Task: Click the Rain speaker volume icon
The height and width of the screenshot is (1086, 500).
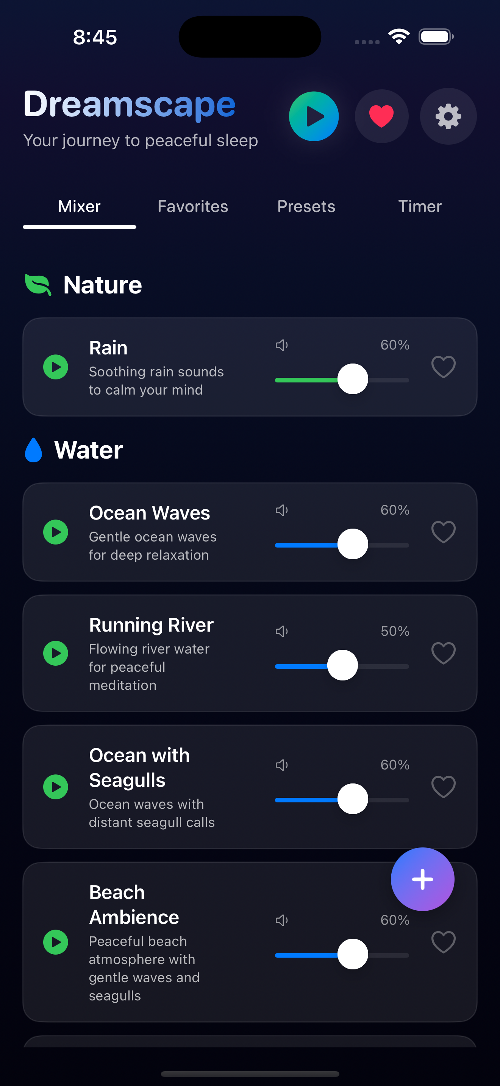Action: (x=281, y=345)
